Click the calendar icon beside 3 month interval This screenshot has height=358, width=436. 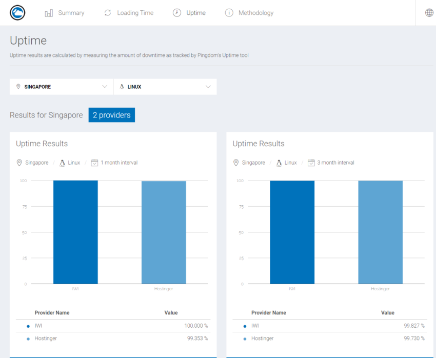(x=311, y=163)
